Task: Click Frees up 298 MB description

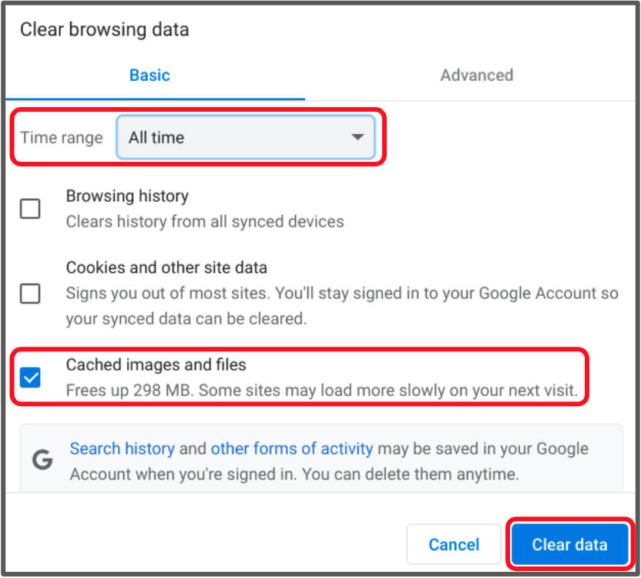Action: pos(322,390)
